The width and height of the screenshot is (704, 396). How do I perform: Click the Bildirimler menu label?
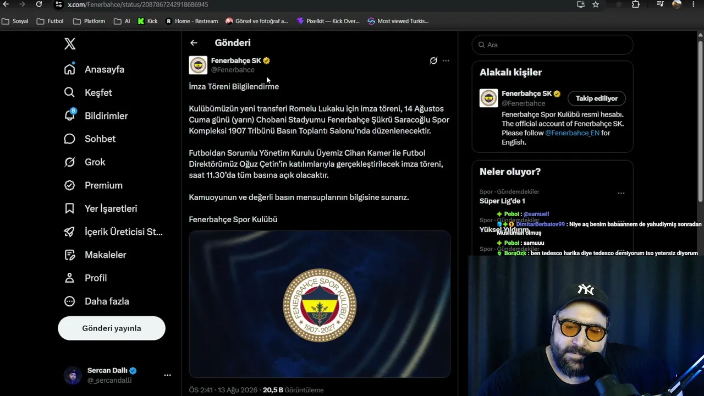coord(106,116)
